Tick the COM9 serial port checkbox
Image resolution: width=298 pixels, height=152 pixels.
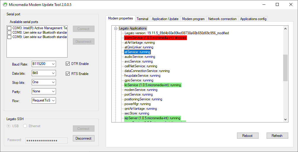[x=9, y=37]
